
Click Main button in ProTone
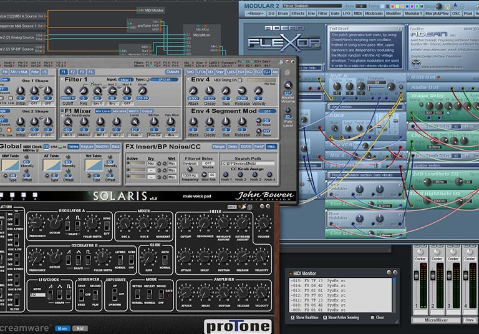(x=62, y=328)
